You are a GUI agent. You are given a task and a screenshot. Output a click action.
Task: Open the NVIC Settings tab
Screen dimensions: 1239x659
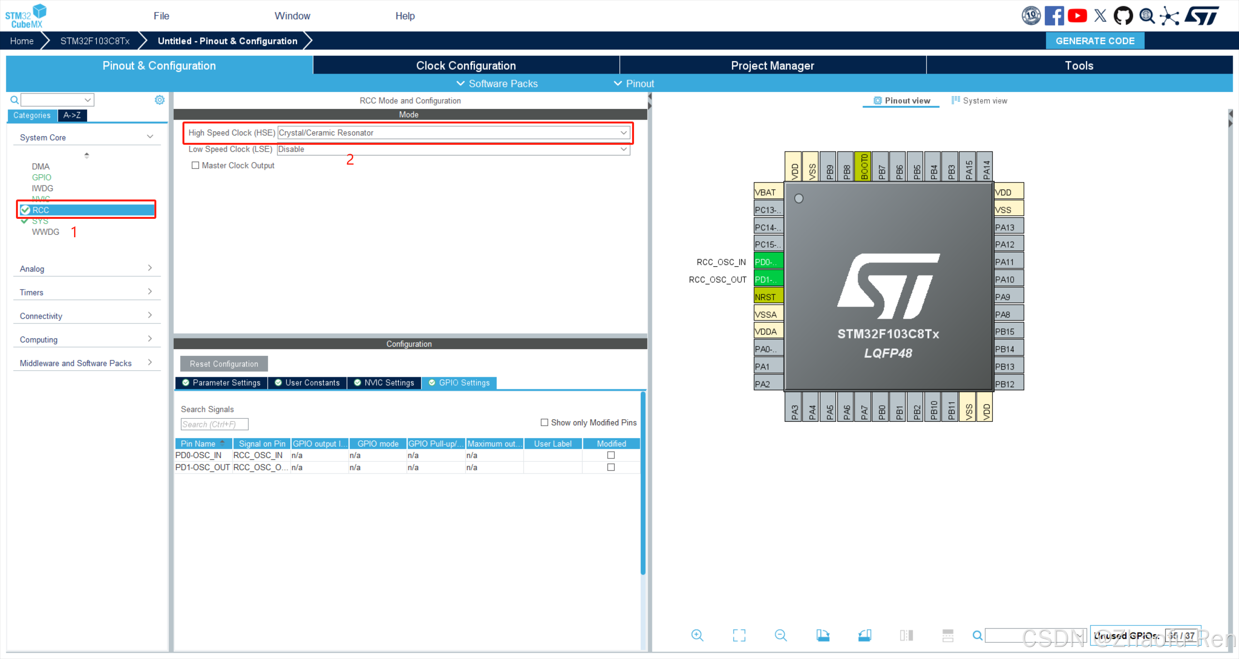pos(384,383)
